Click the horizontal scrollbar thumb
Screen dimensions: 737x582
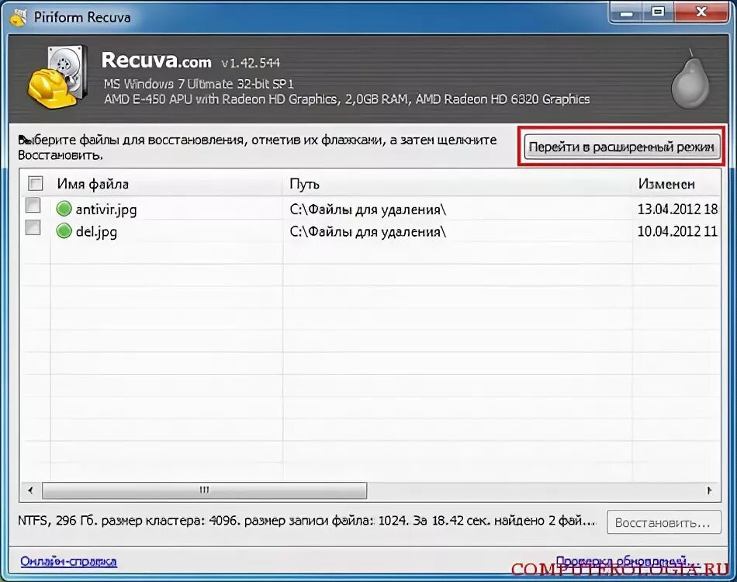click(205, 490)
